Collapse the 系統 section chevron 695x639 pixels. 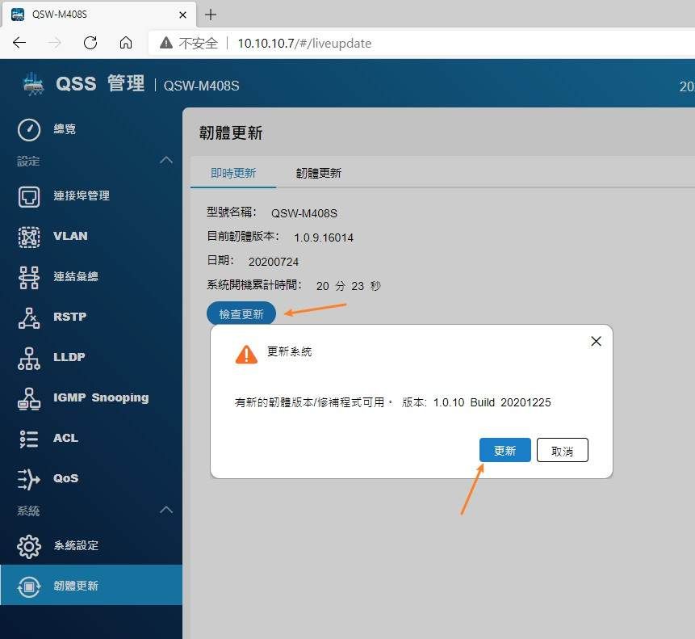(x=166, y=511)
